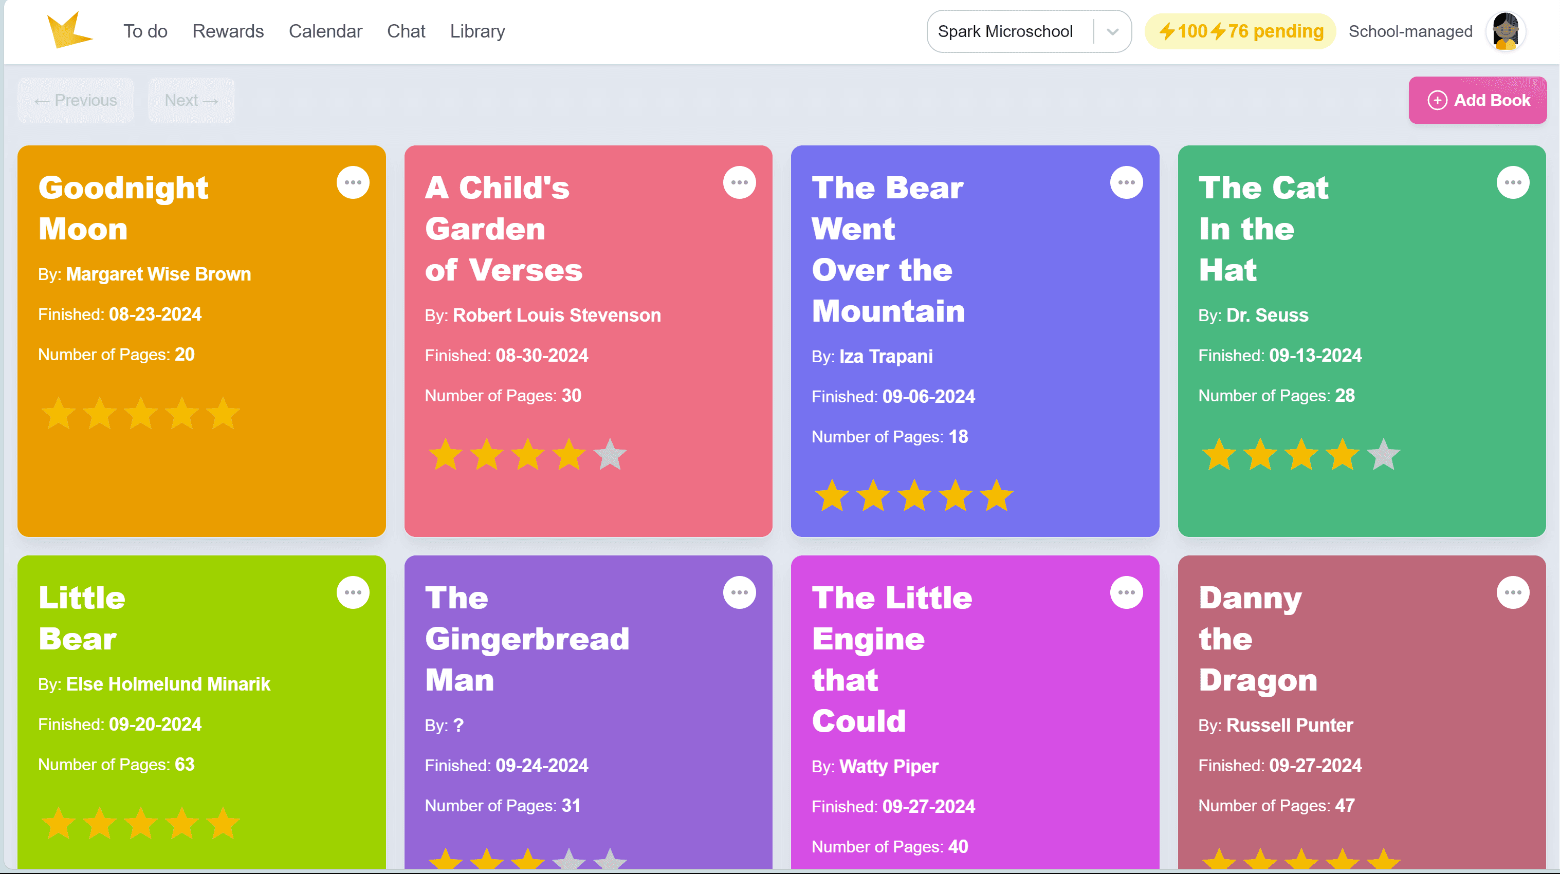Viewport: 1560px width, 874px height.
Task: Open options for The Bear Went Over the Mountain
Action: (1126, 182)
